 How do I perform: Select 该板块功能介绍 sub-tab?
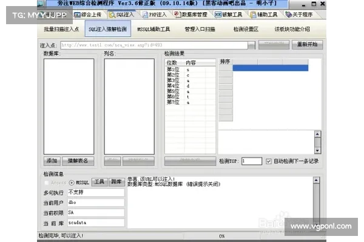point(292,29)
